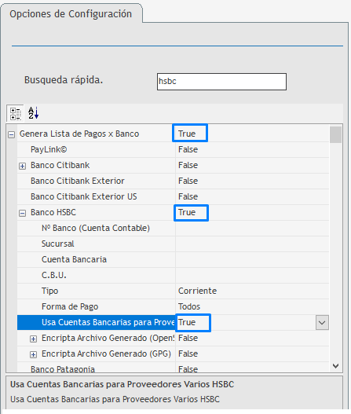Select the Cuenta Bancaria property row
351x414 pixels.
pos(173,259)
